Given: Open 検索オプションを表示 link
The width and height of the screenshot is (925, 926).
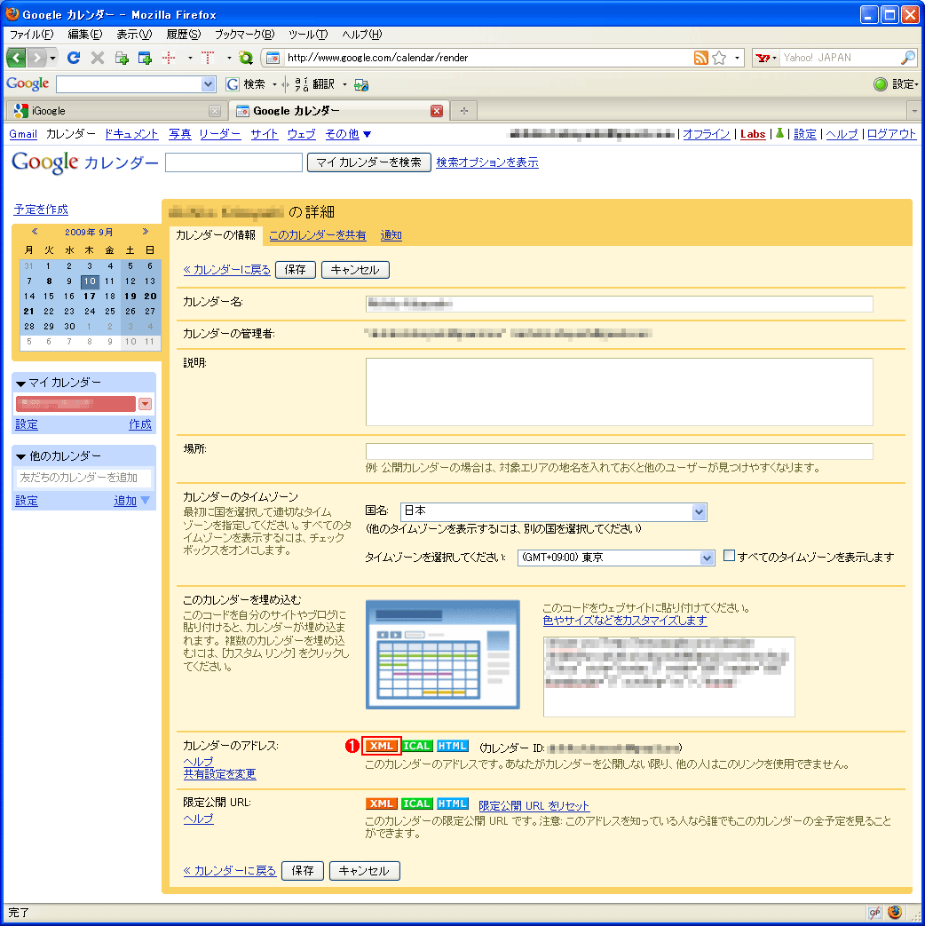Looking at the screenshot, I should 487,162.
